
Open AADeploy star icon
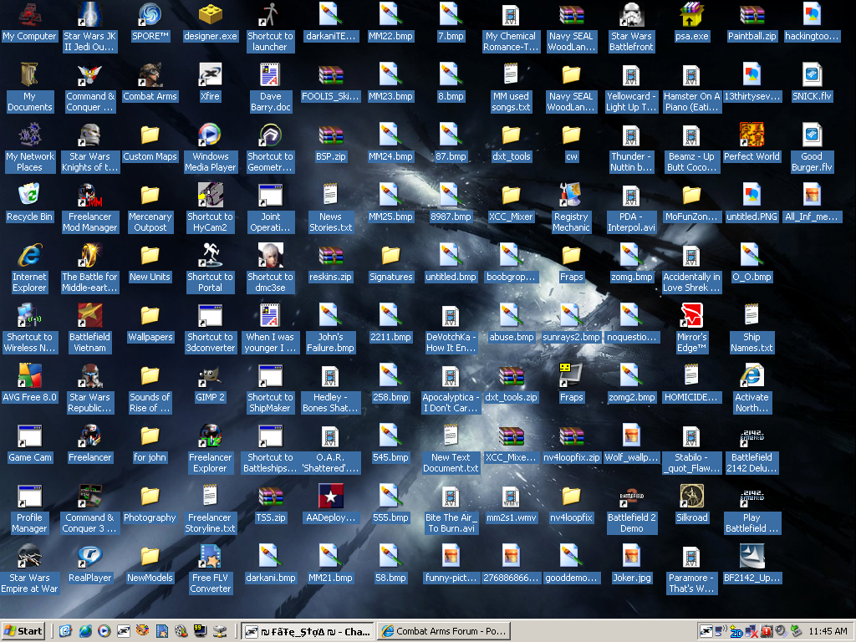tap(330, 504)
